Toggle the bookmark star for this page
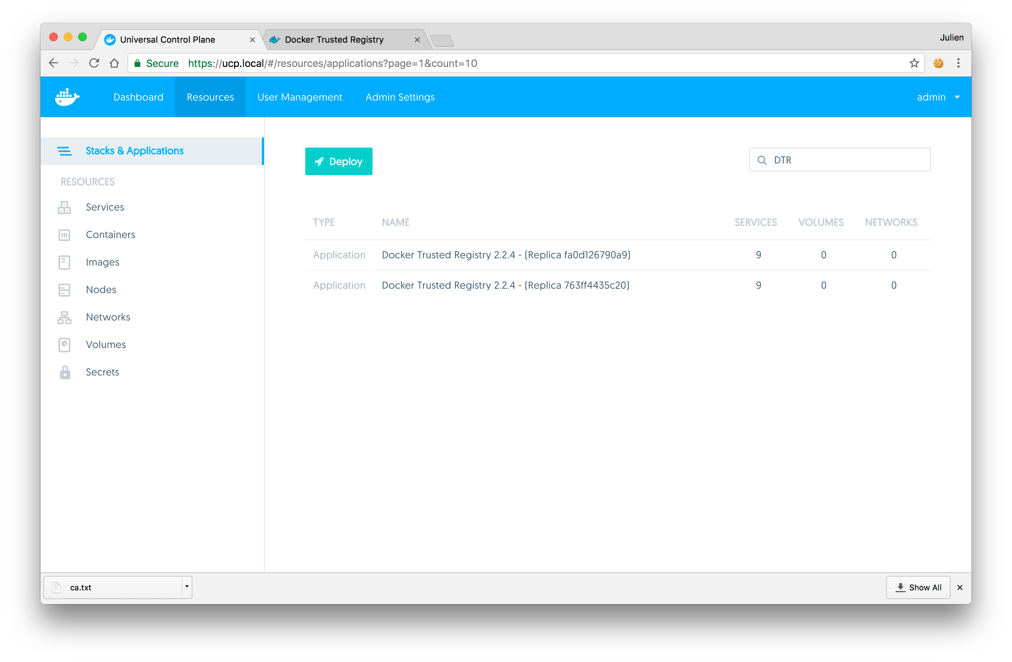The width and height of the screenshot is (1012, 662). pos(914,63)
